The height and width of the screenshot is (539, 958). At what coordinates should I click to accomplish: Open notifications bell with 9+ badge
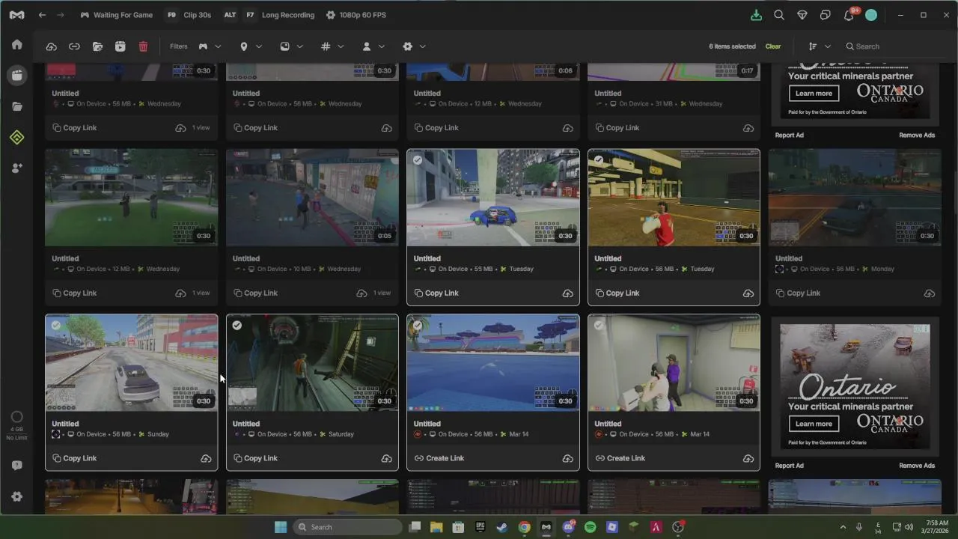click(850, 14)
